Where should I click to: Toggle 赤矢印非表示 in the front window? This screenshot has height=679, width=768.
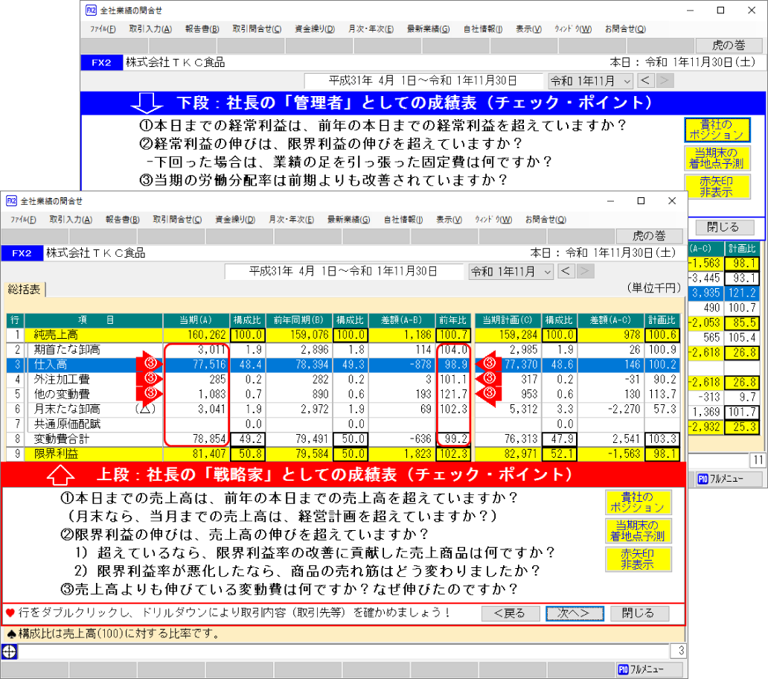pyautogui.click(x=638, y=559)
